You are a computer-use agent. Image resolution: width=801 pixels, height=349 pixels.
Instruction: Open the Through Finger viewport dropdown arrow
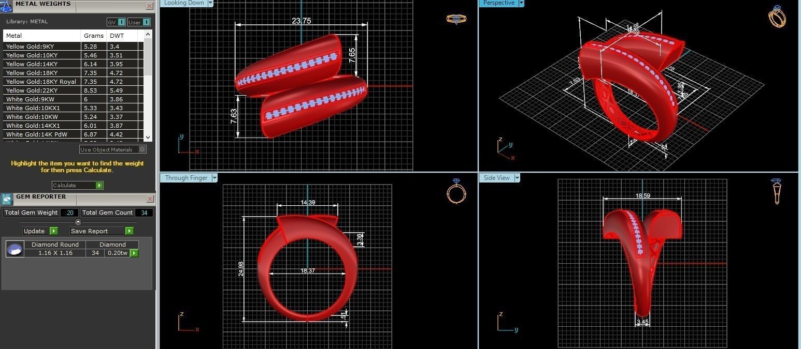tap(214, 178)
